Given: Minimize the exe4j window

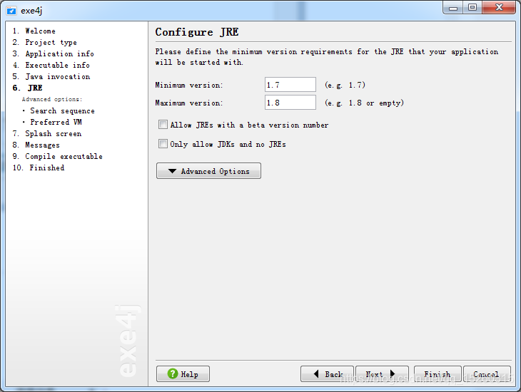Looking at the screenshot, I should click(x=453, y=8).
